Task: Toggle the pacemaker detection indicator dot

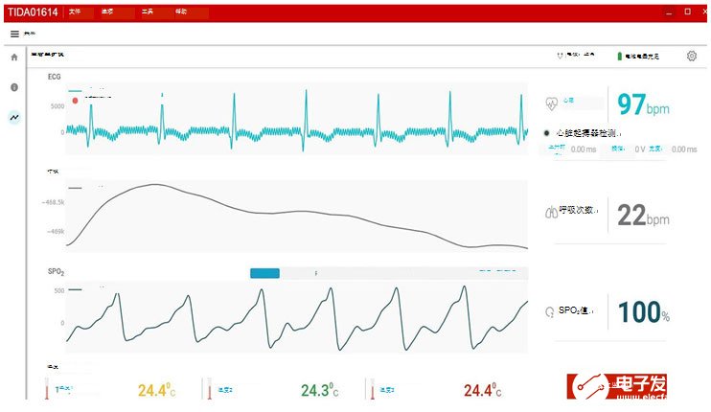Action: pos(547,133)
